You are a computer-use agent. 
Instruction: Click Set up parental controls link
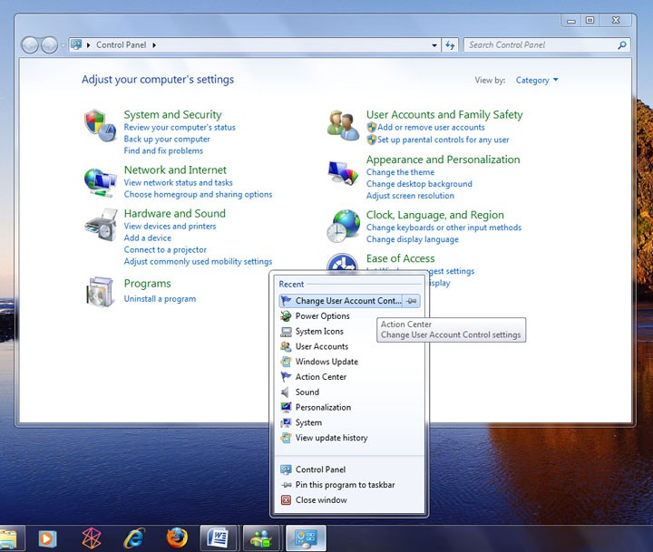[443, 140]
